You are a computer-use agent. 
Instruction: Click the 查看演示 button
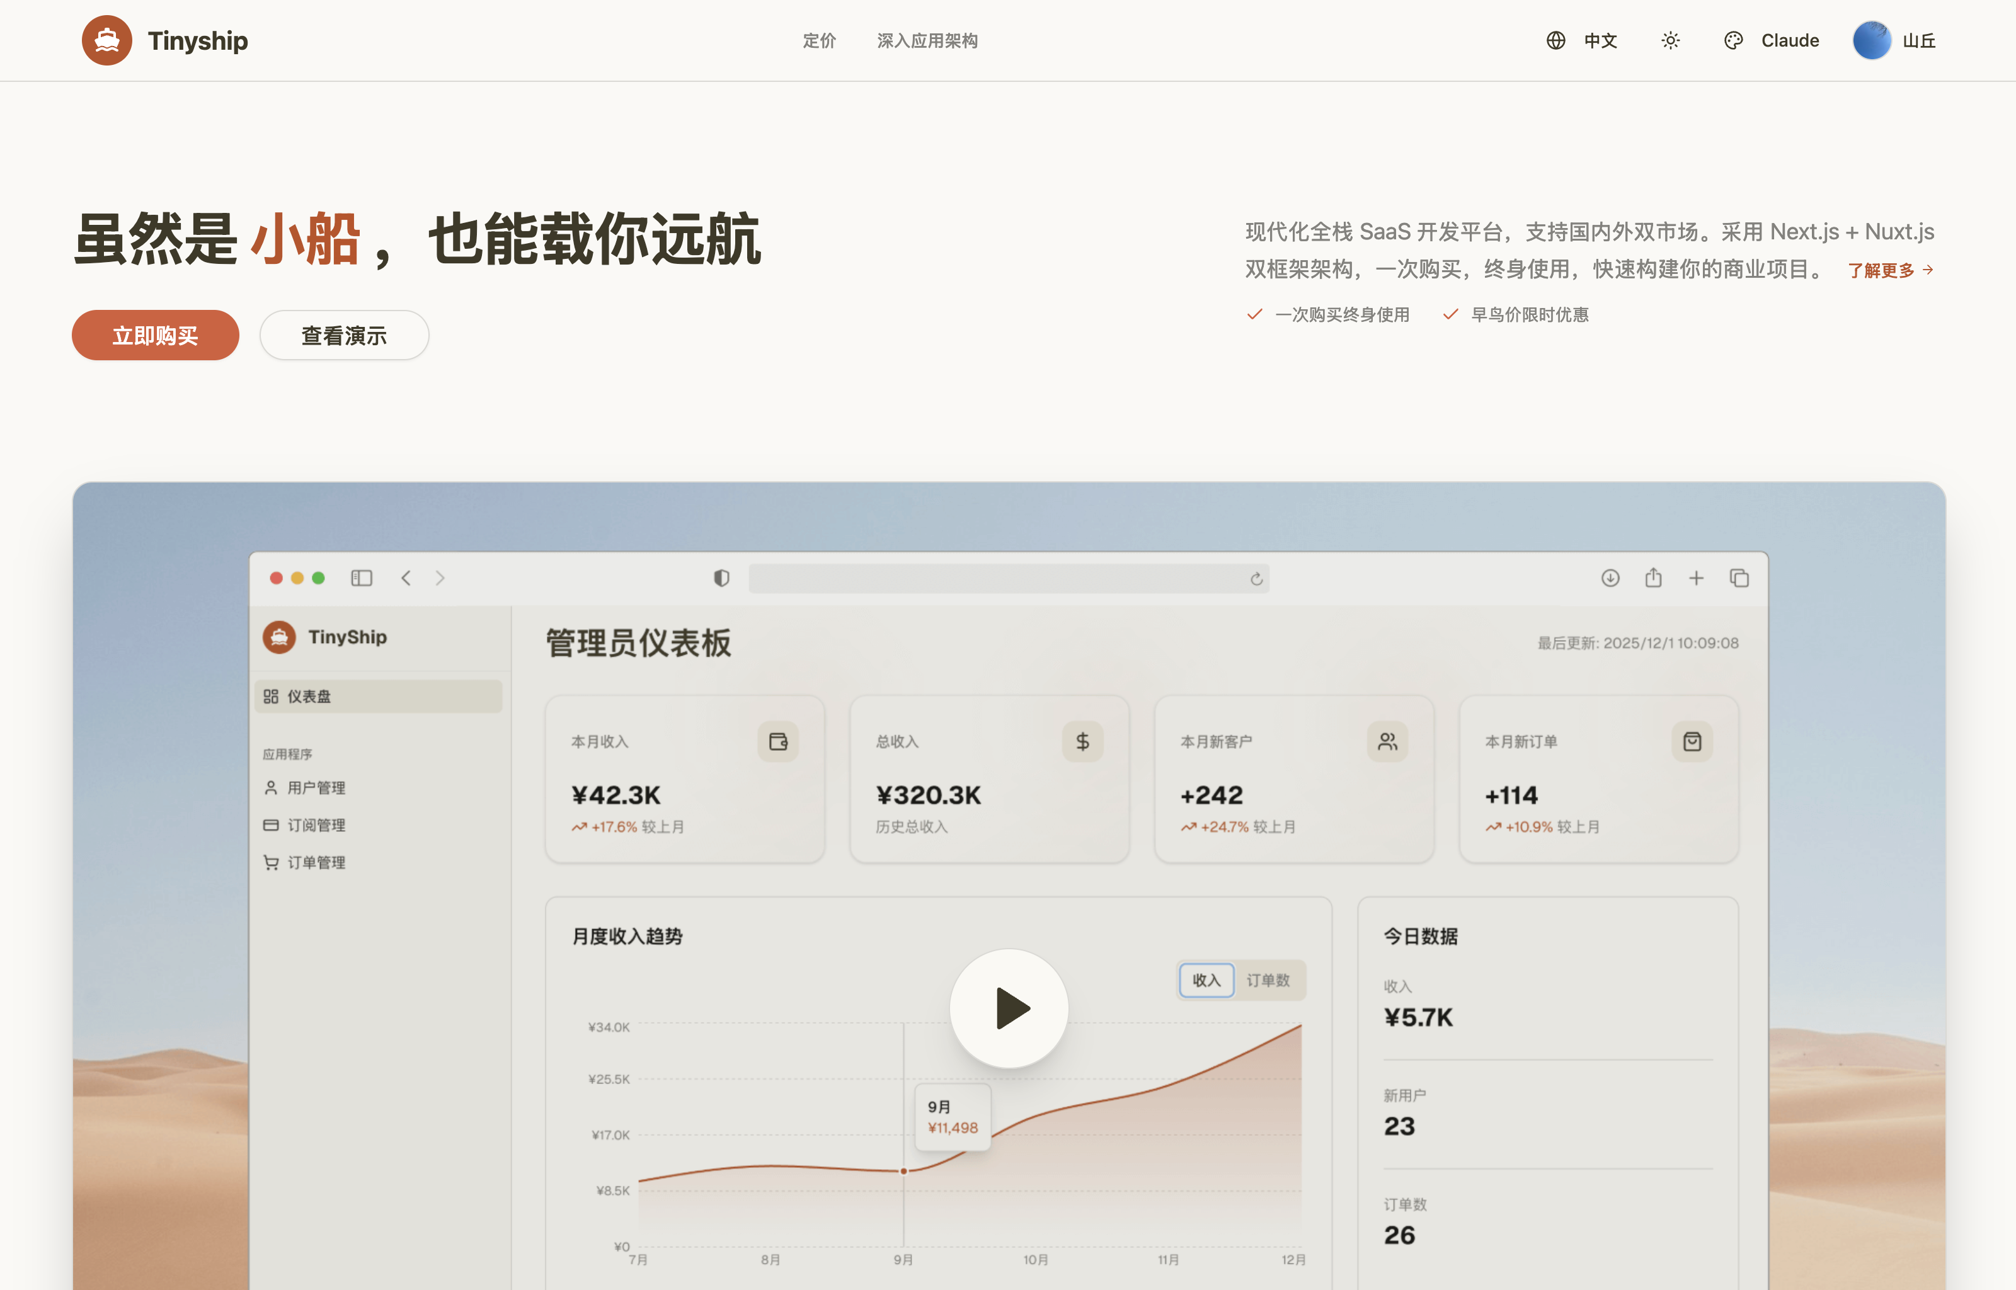pos(343,335)
